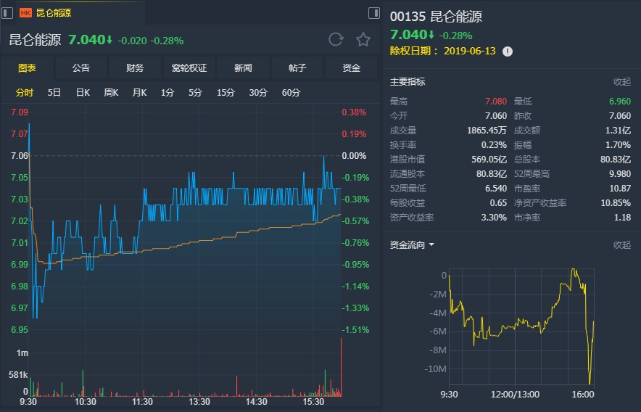The height and width of the screenshot is (412, 641).
Task: Expand the 资金流向 dropdown
Action: point(431,245)
